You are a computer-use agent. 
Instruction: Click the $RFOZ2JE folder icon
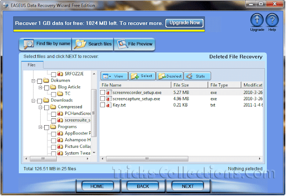click(60, 74)
